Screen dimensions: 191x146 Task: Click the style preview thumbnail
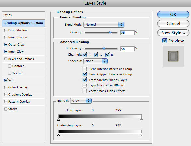173,56
